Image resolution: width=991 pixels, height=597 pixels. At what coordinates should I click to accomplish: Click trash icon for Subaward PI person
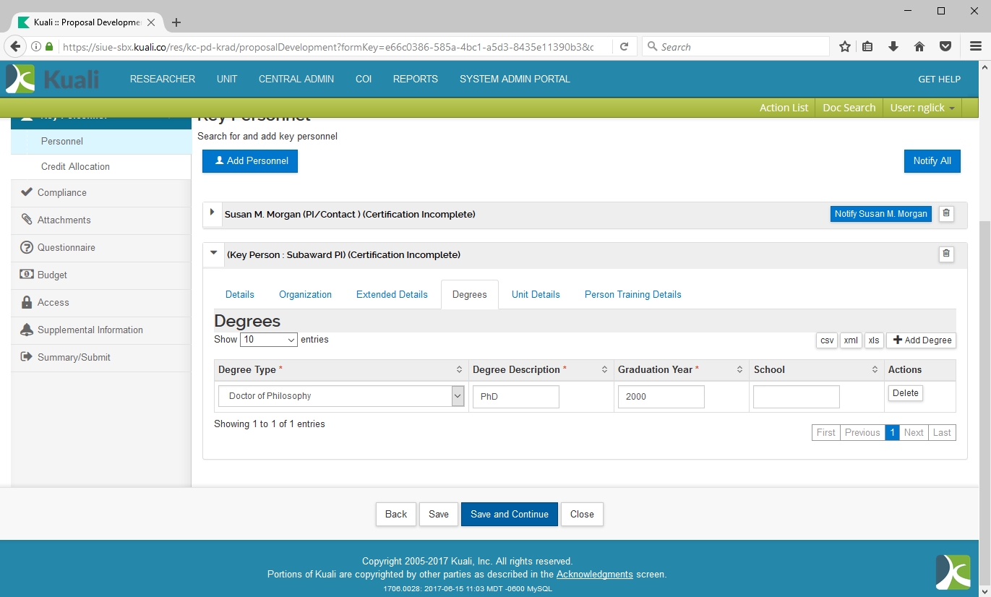tap(946, 254)
